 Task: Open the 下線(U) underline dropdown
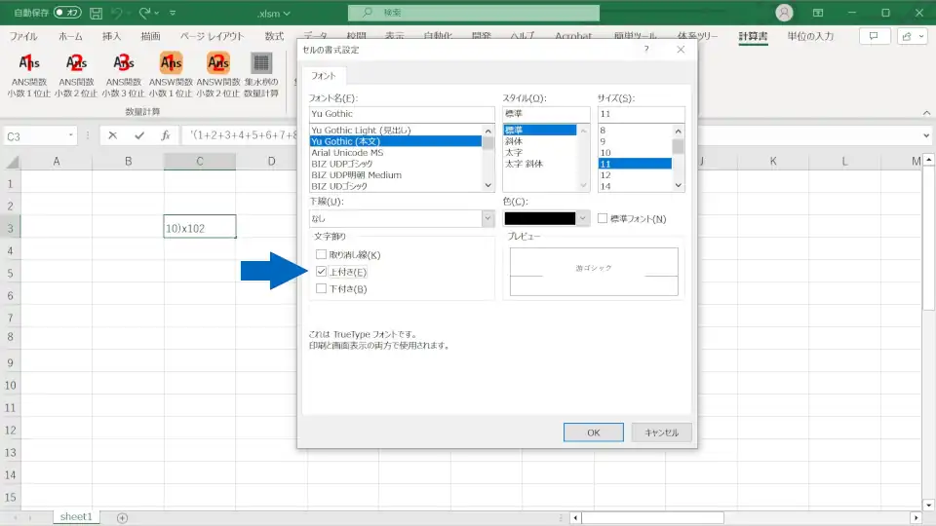point(487,219)
